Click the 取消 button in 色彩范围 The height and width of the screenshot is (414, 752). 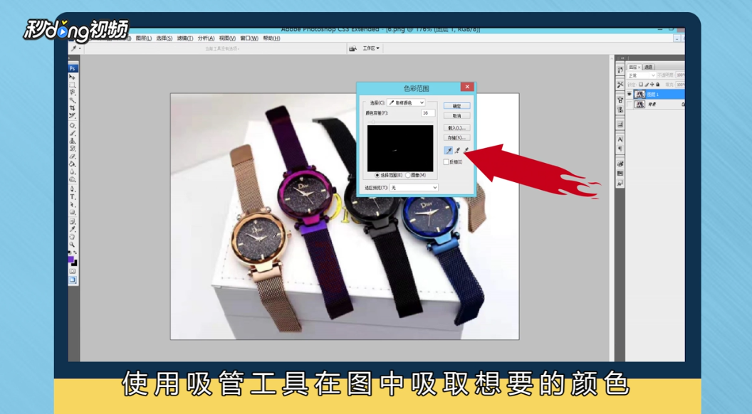[457, 116]
